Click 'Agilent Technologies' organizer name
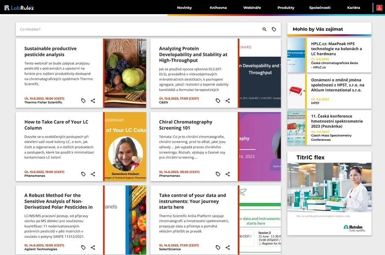The image size is (385, 255). point(41,249)
